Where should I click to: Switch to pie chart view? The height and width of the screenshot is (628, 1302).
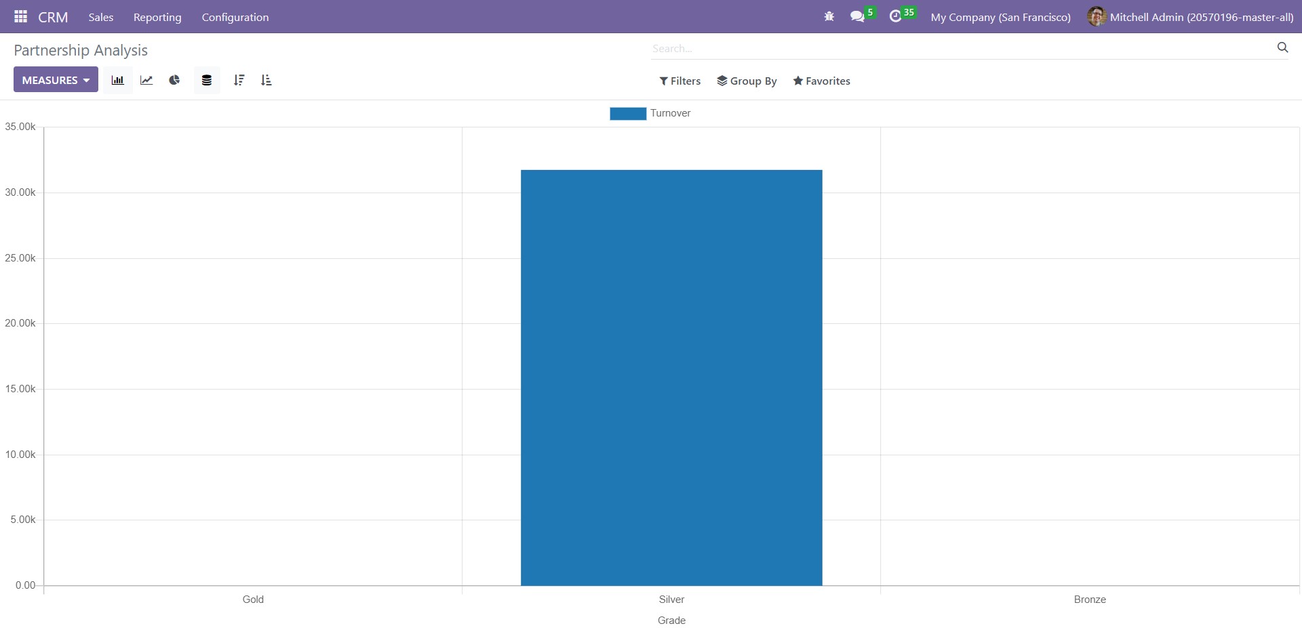(175, 80)
